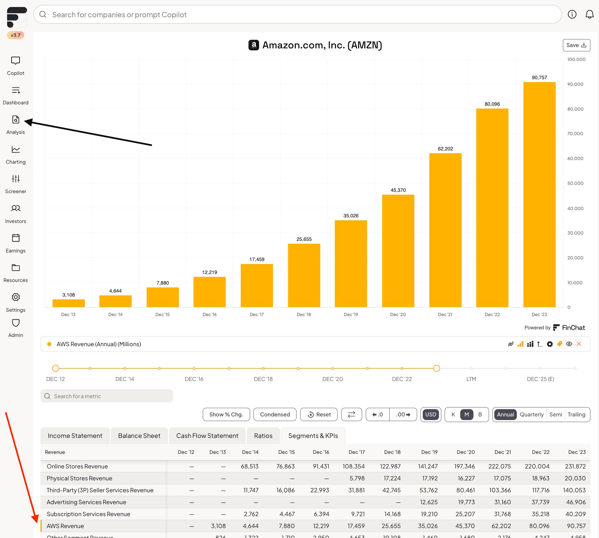Image resolution: width=599 pixels, height=538 pixels.
Task: Switch AWS Revenue series to stacked bars
Action: point(530,344)
